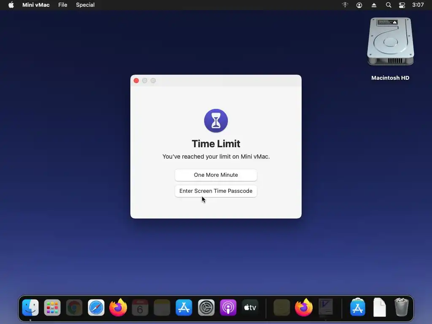This screenshot has height=324, width=432.
Task: Choose Enter Screen Time Passcode
Action: 216,191
